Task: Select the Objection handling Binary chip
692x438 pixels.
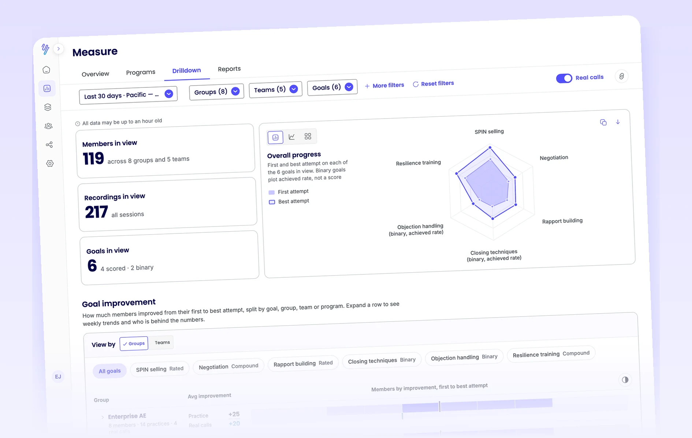Action: pyautogui.click(x=464, y=357)
